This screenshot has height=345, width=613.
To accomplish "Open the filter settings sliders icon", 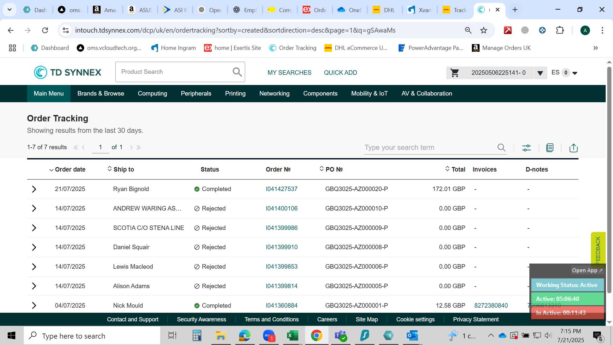I will pos(526,148).
